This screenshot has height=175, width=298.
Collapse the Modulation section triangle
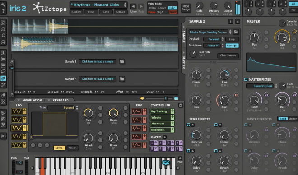click(x=19, y=100)
